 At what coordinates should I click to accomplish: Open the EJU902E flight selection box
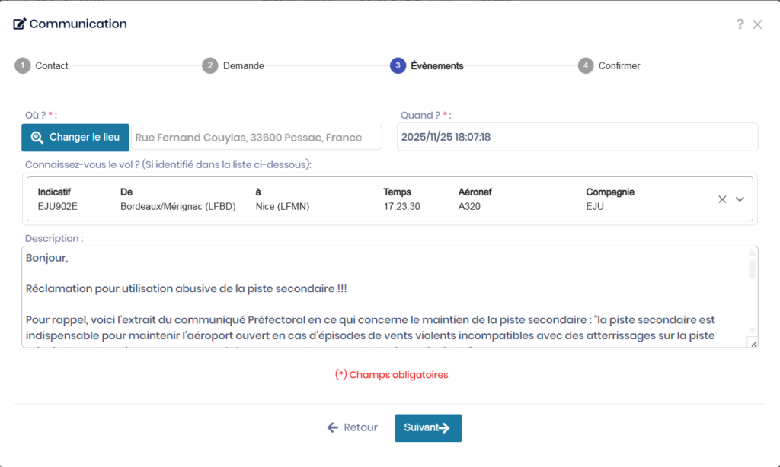coord(366,199)
